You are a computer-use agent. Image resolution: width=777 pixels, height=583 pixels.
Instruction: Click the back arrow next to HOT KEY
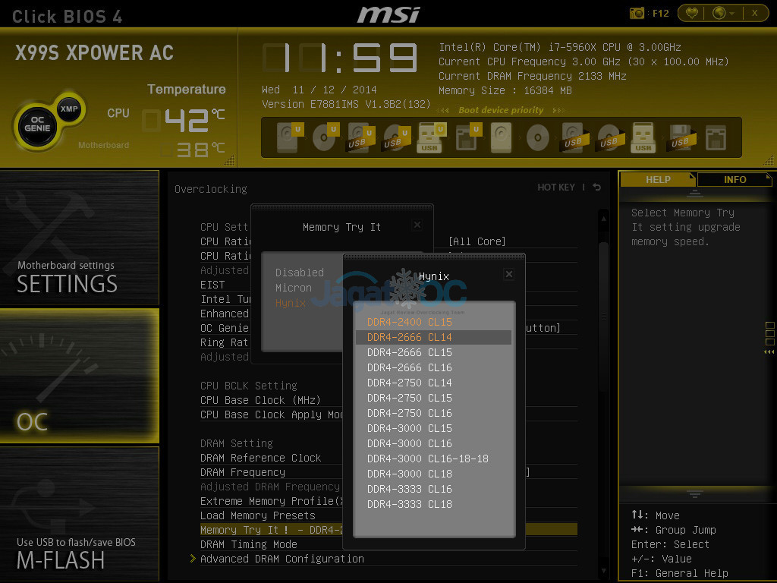point(597,188)
